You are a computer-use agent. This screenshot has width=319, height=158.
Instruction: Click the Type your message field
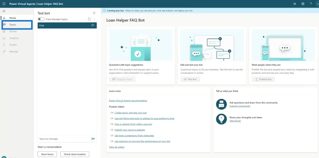[64, 139]
